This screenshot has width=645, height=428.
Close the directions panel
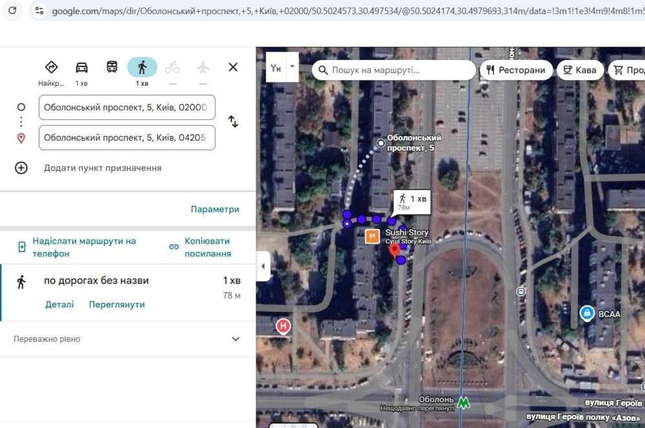pos(233,67)
